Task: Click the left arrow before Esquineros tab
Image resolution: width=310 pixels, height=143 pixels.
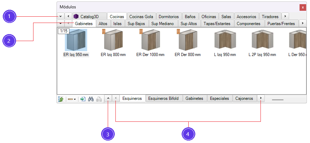Action: 116,98
